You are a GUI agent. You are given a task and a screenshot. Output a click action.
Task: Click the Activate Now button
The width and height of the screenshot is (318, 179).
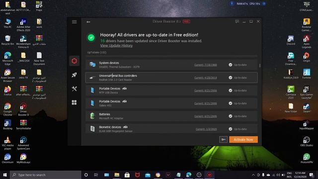pyautogui.click(x=243, y=139)
